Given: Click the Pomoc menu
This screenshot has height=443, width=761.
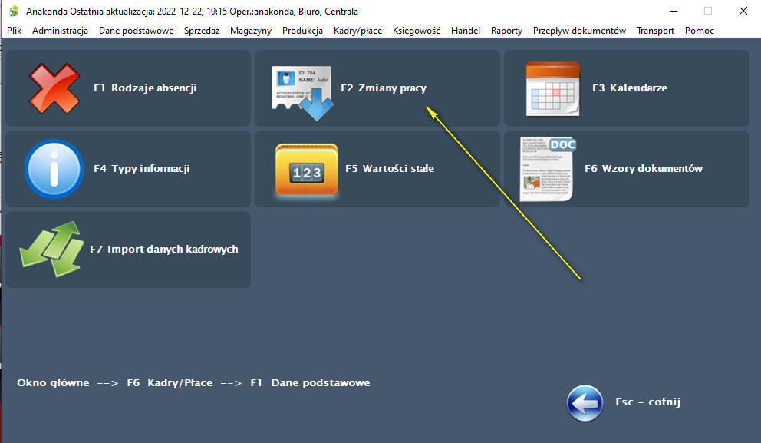Looking at the screenshot, I should pos(699,31).
